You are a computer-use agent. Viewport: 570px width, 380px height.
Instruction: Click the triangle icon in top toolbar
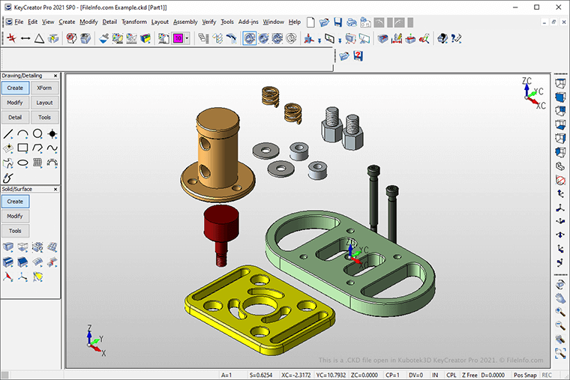click(39, 38)
